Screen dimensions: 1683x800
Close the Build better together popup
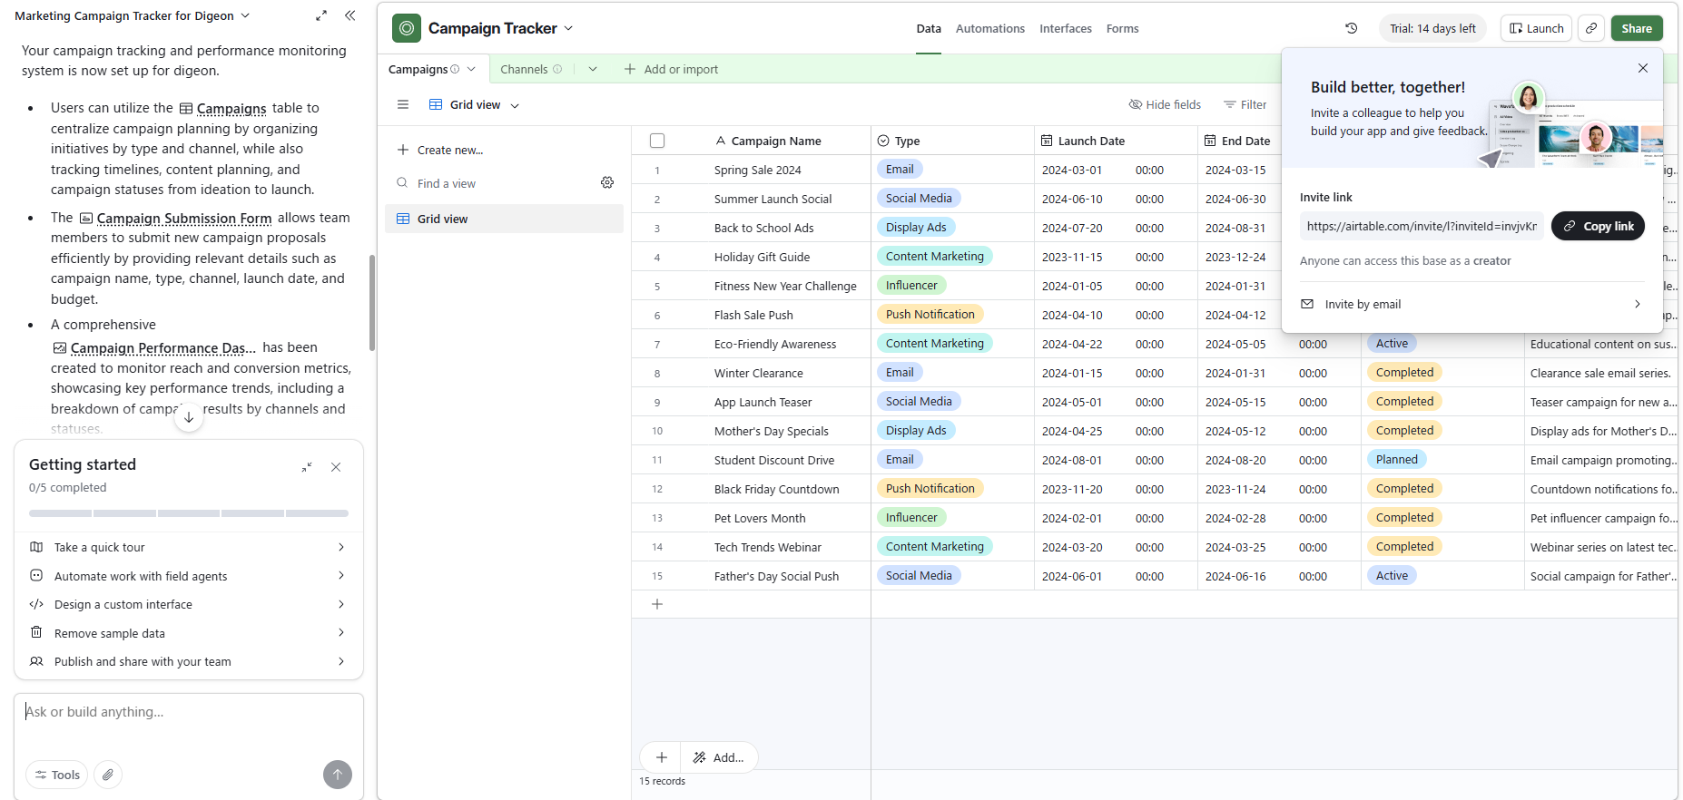tap(1642, 68)
